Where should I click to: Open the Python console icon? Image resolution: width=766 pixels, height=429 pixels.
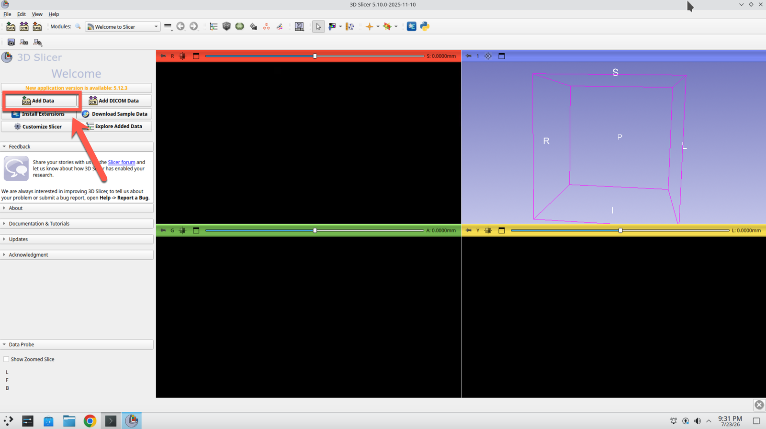(x=425, y=26)
